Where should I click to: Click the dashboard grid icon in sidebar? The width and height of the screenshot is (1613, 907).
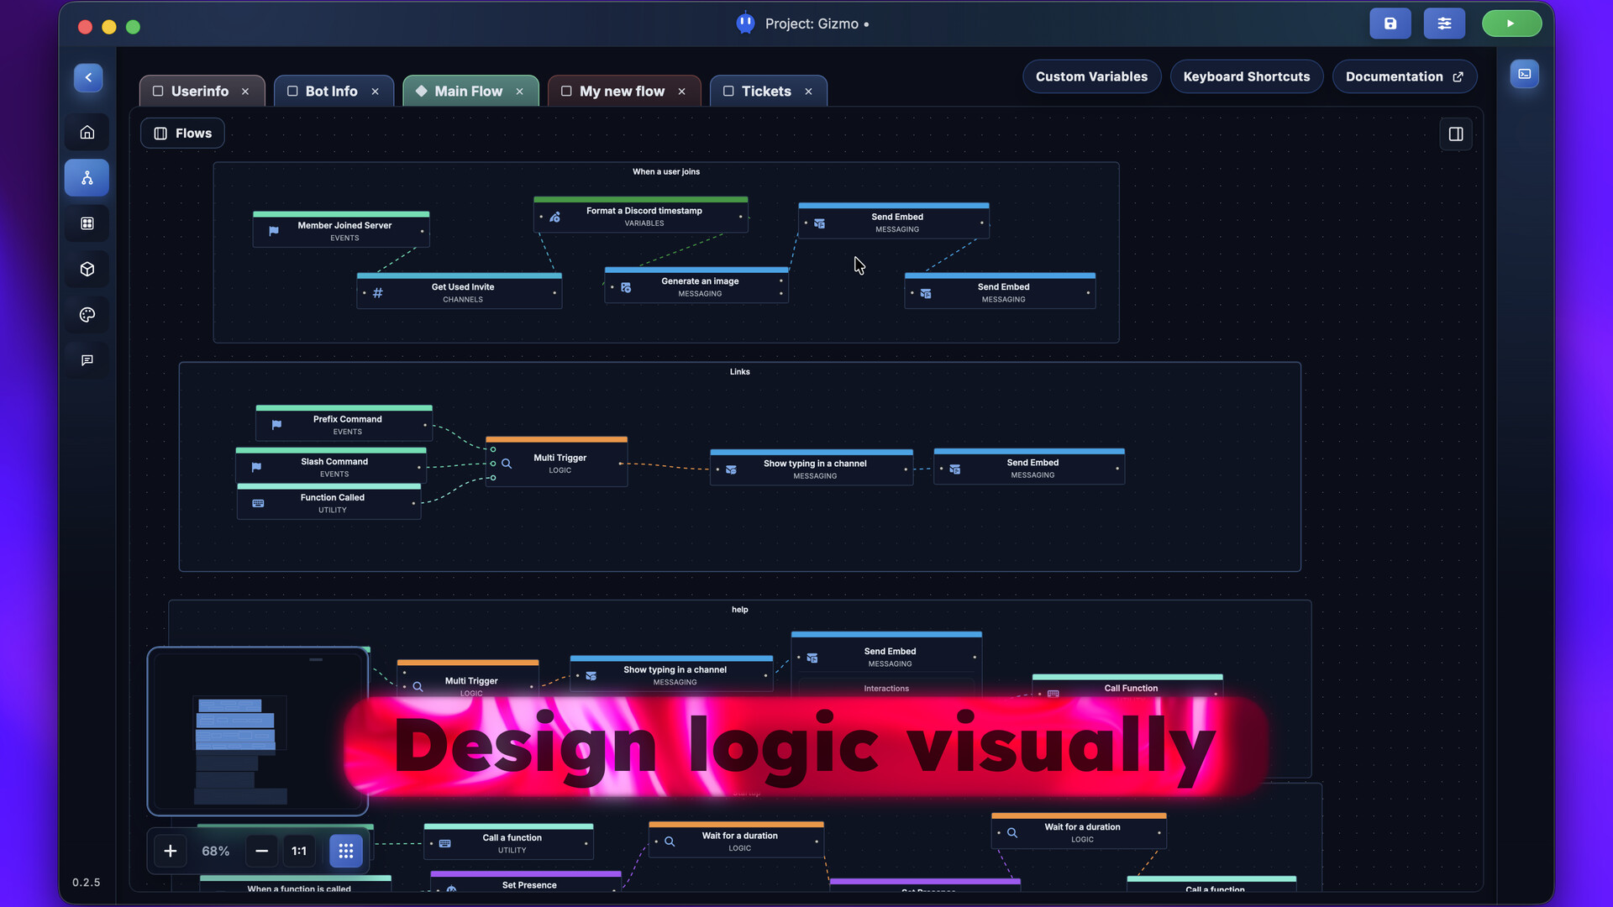[x=87, y=223]
